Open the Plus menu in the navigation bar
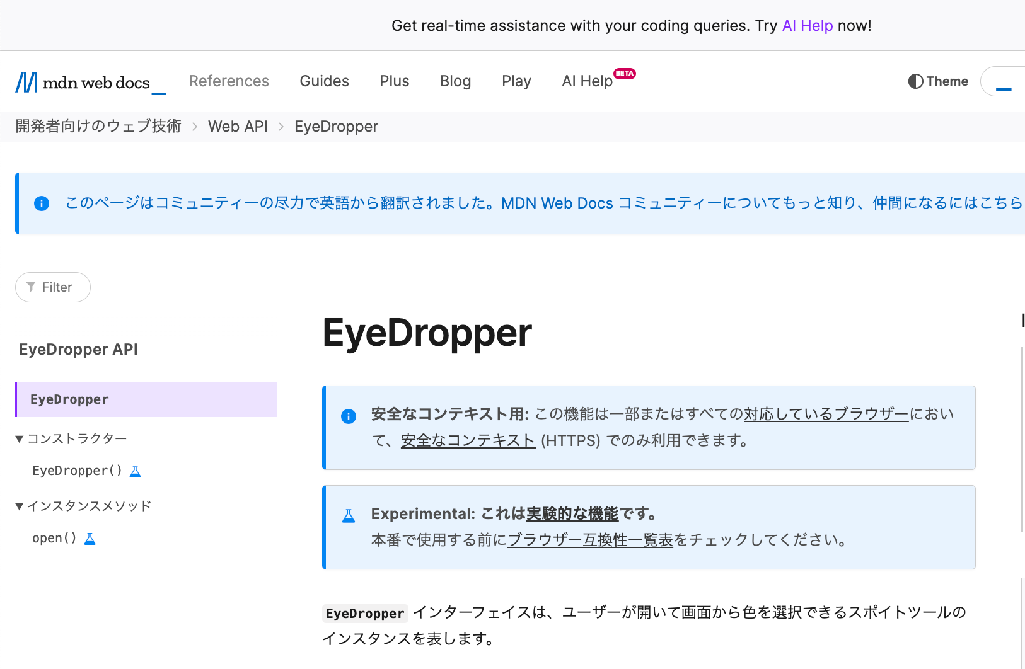This screenshot has height=669, width=1025. click(394, 81)
